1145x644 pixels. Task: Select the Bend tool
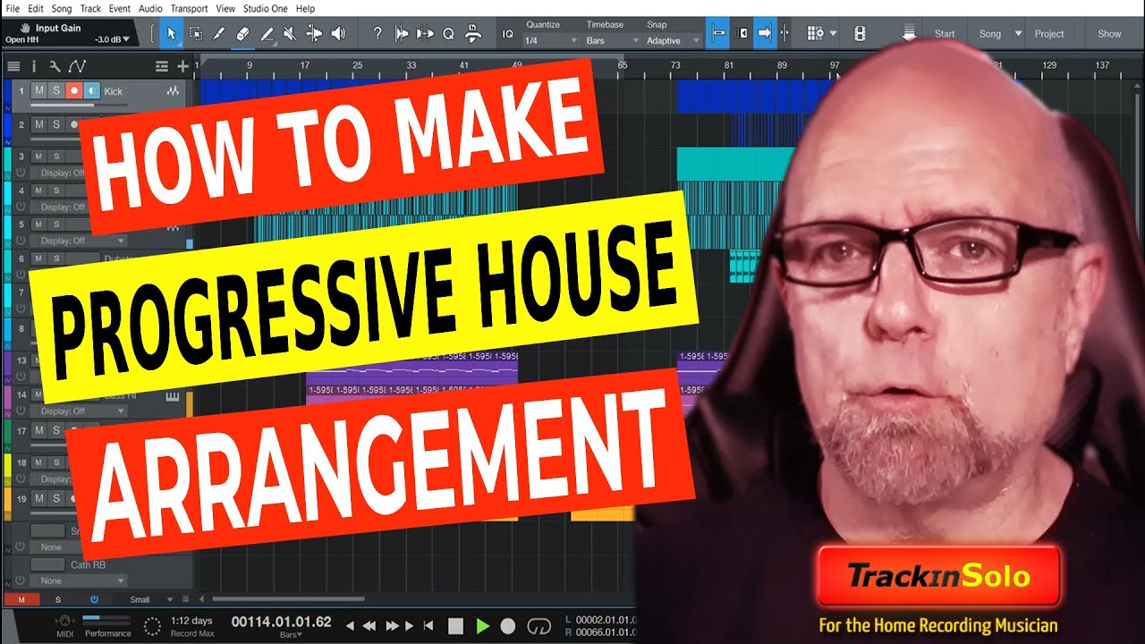point(314,34)
